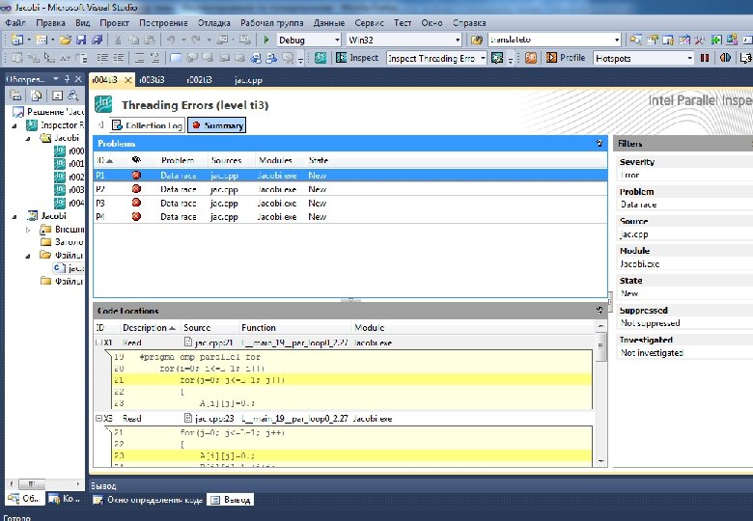Sort problems by State column header
The height and width of the screenshot is (521, 753).
319,160
